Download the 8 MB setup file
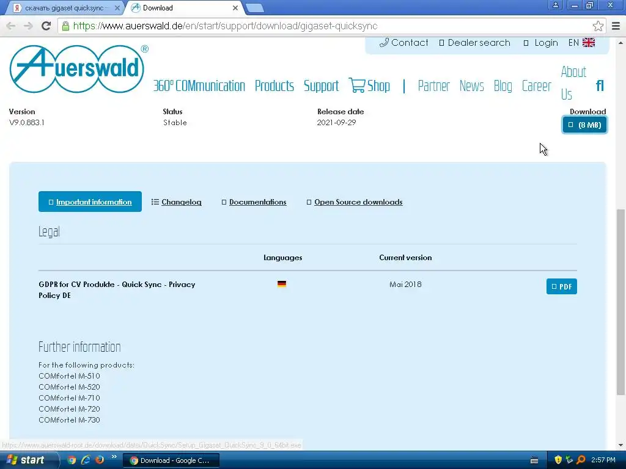626x469 pixels. pyautogui.click(x=584, y=125)
